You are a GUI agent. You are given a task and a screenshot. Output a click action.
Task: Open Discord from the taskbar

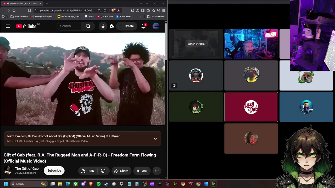tap(83, 184)
